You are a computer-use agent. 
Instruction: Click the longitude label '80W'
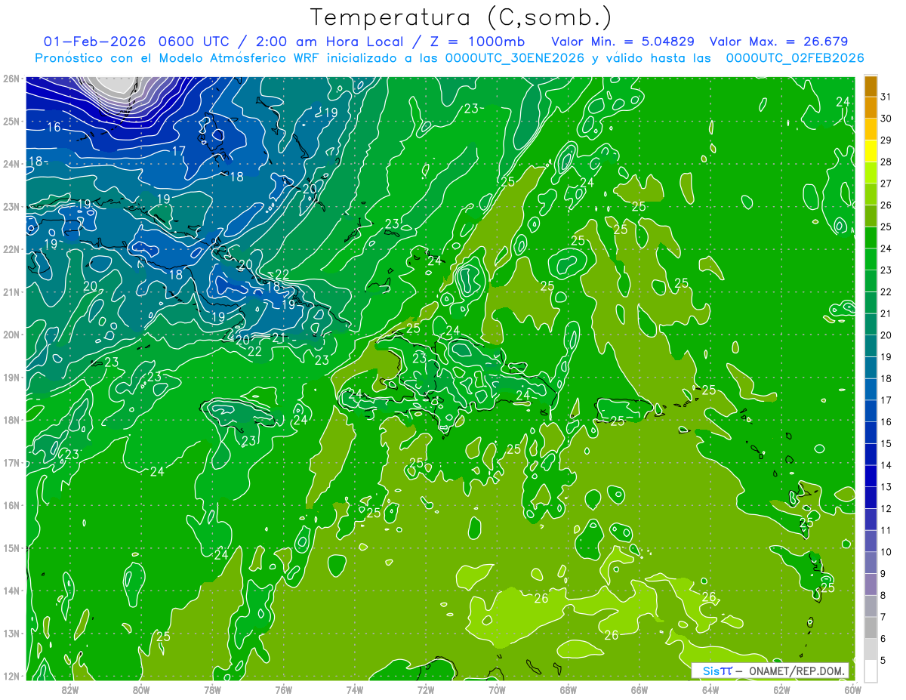click(x=141, y=689)
